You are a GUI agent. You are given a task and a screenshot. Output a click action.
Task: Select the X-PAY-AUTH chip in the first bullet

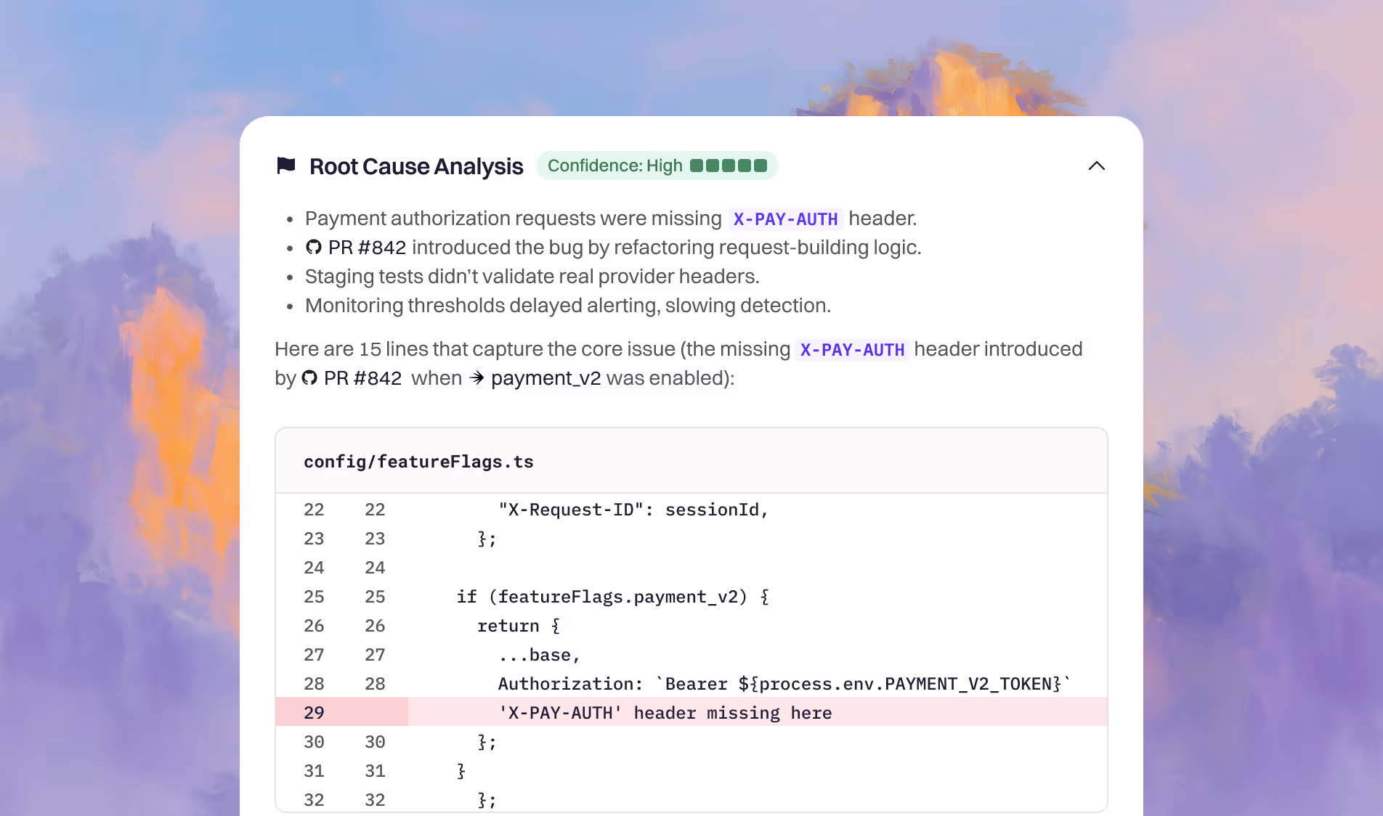pos(784,219)
